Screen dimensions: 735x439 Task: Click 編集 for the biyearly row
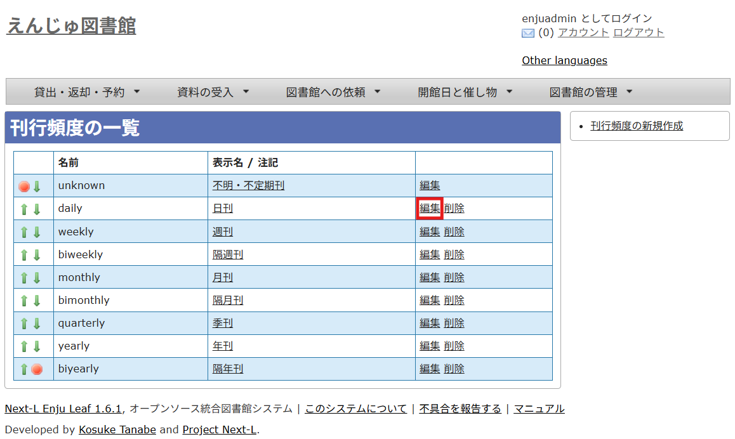(x=430, y=369)
